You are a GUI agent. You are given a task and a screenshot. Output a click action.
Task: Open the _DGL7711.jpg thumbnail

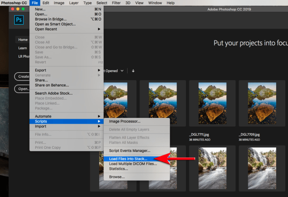pos(212,103)
